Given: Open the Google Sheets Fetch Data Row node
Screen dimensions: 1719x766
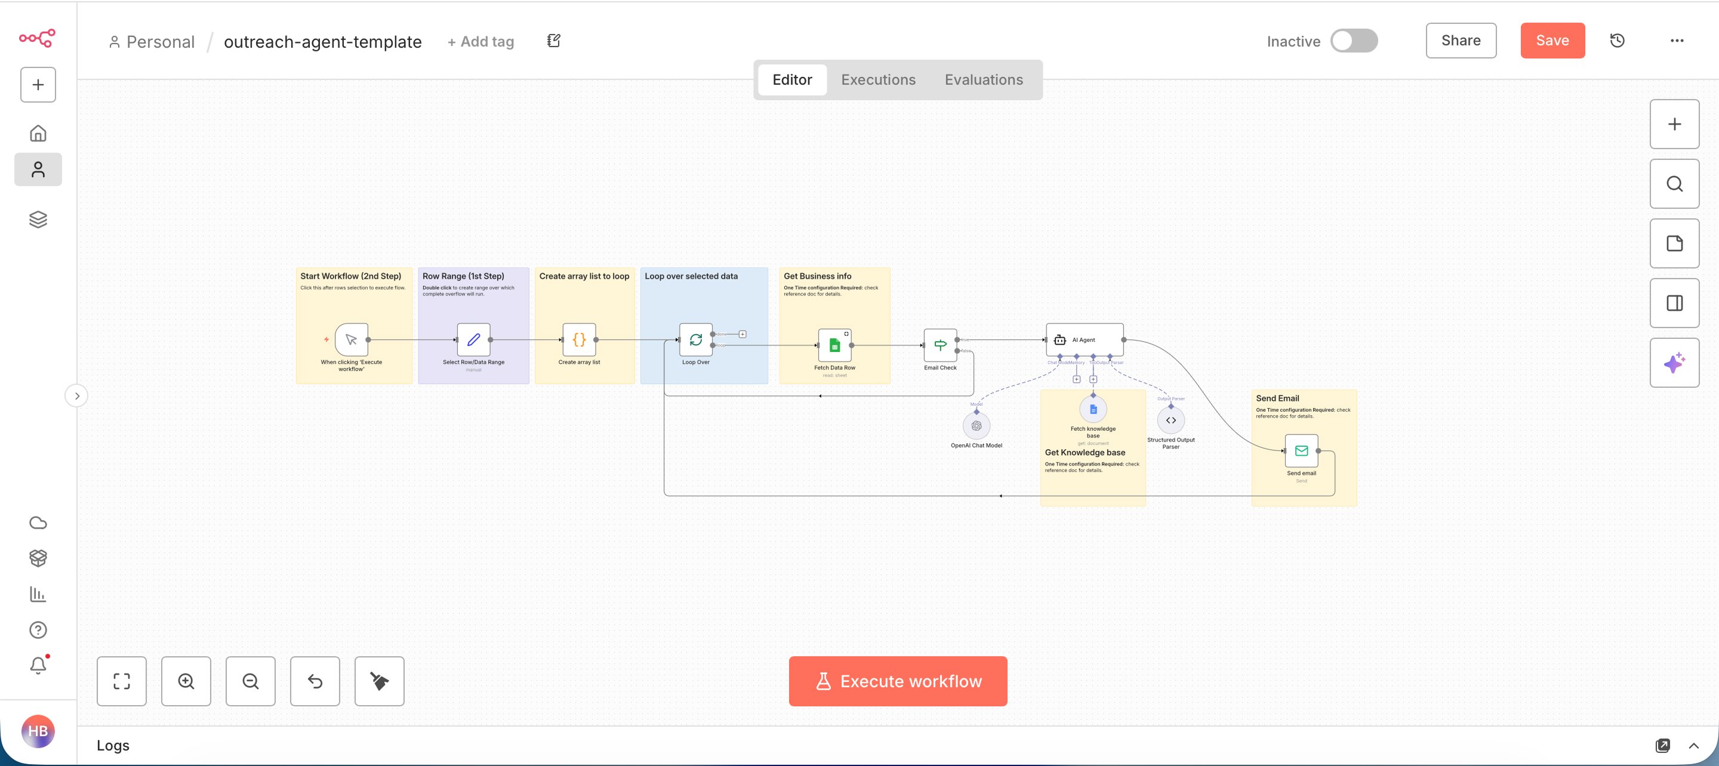Looking at the screenshot, I should (834, 345).
